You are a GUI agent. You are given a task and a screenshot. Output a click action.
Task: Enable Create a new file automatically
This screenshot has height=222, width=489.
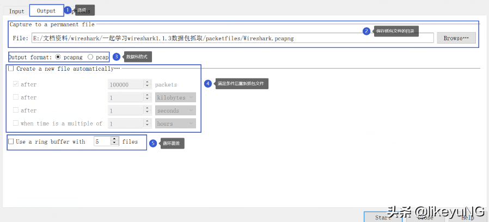tap(11, 69)
